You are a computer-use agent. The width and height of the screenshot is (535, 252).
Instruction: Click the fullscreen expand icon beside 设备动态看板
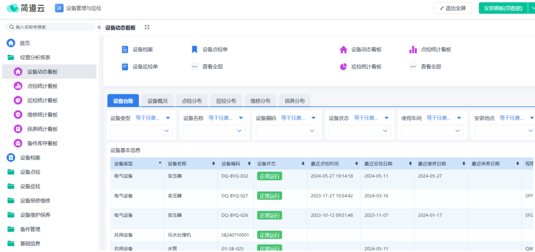pos(147,27)
